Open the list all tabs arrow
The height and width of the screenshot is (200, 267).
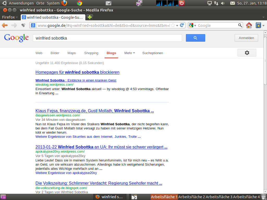pos(263,17)
